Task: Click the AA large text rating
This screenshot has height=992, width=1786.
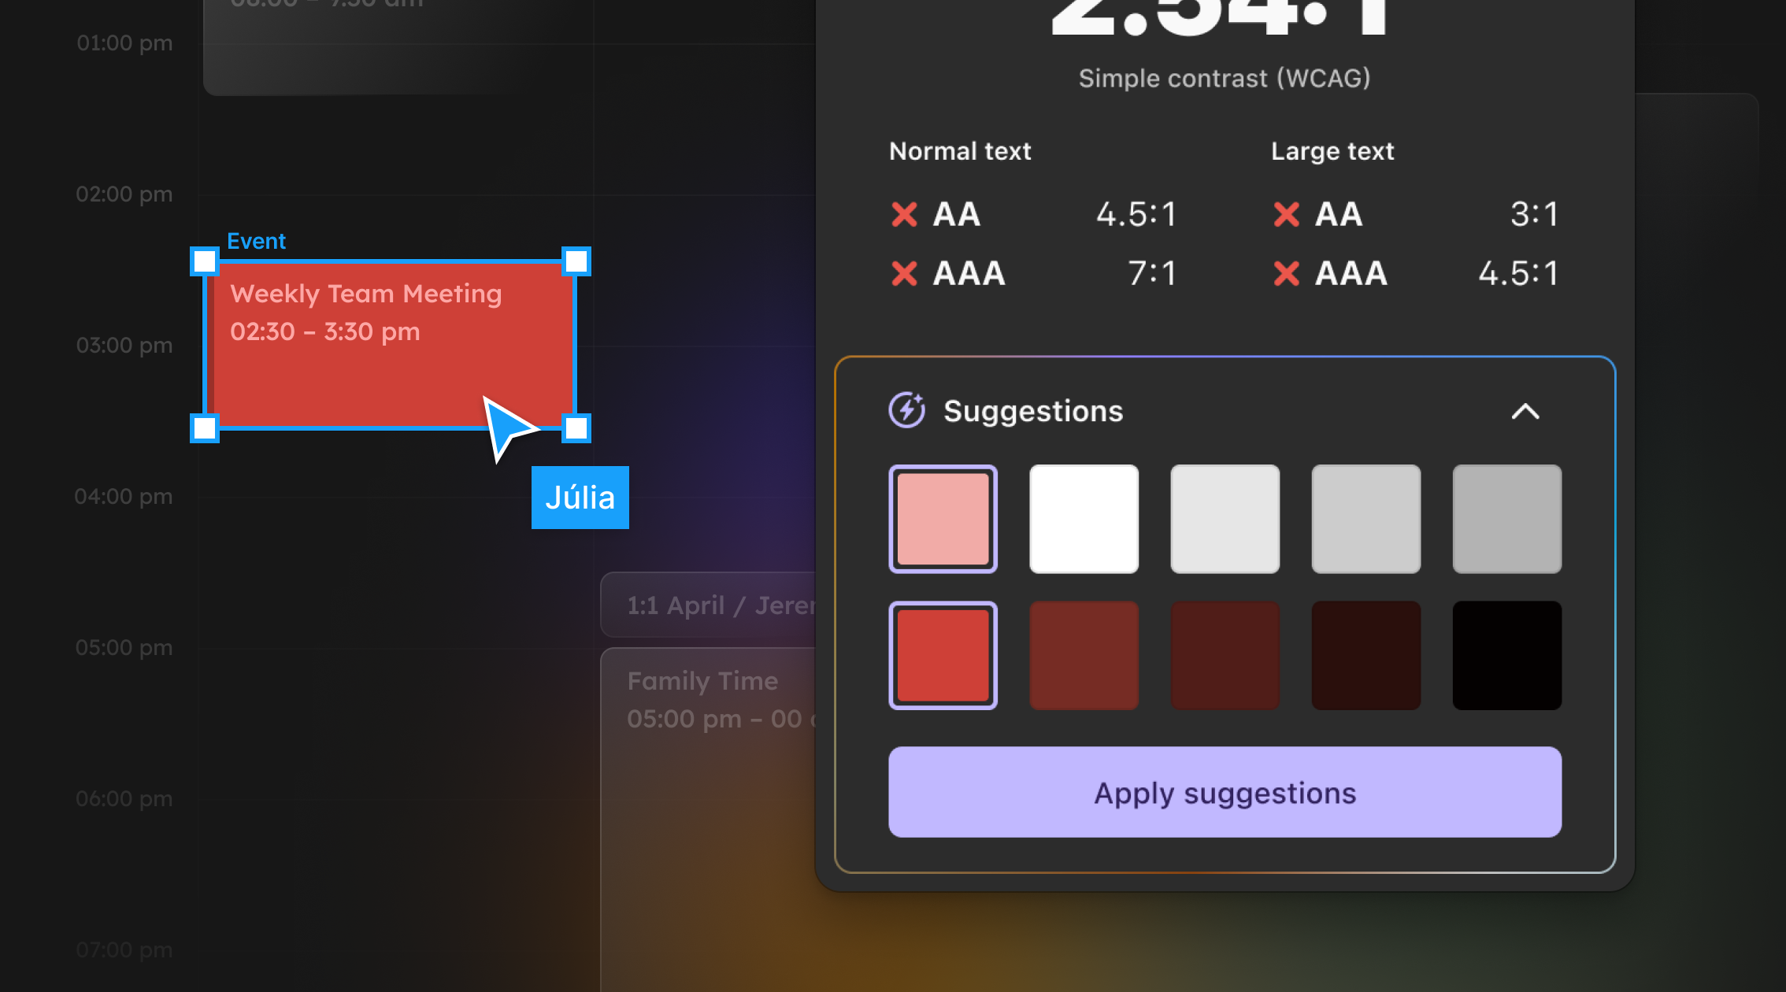Action: pyautogui.click(x=1339, y=214)
